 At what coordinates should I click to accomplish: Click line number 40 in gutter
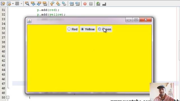click(x=3, y=51)
